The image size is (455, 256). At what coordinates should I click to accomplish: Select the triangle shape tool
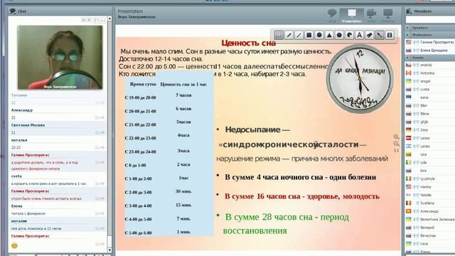(329, 35)
